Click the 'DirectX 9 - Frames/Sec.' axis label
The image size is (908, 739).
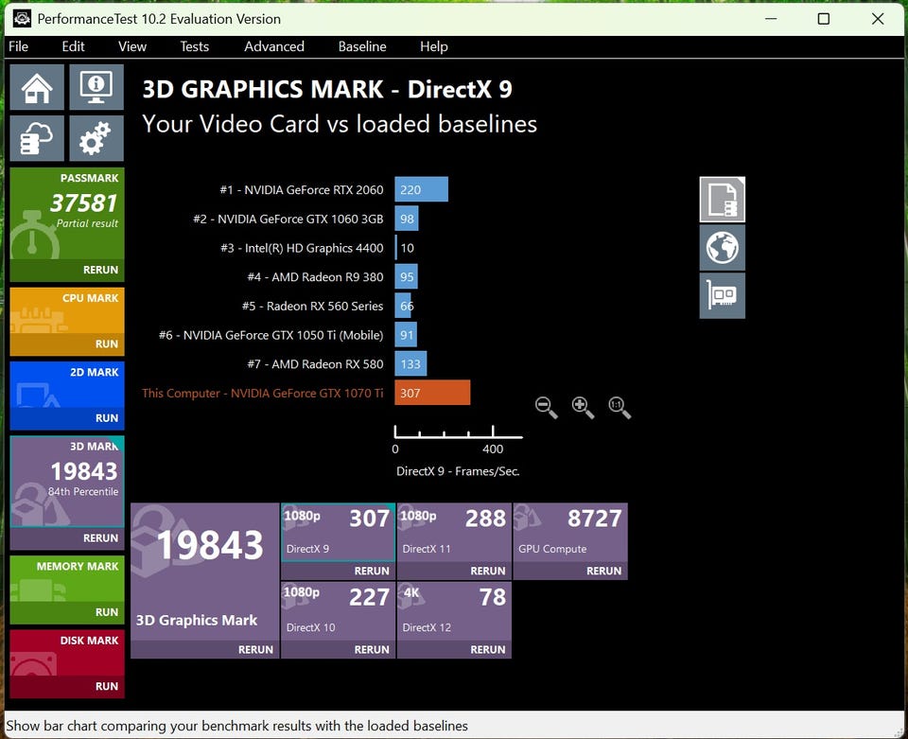(458, 471)
